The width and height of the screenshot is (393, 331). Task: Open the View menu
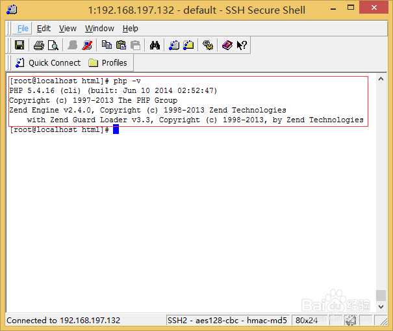[68, 29]
